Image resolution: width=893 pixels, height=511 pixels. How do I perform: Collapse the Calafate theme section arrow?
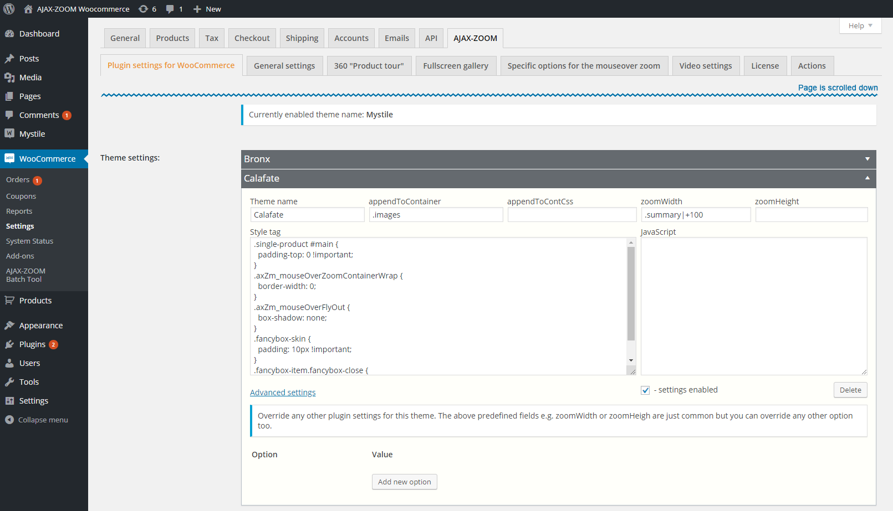point(868,178)
